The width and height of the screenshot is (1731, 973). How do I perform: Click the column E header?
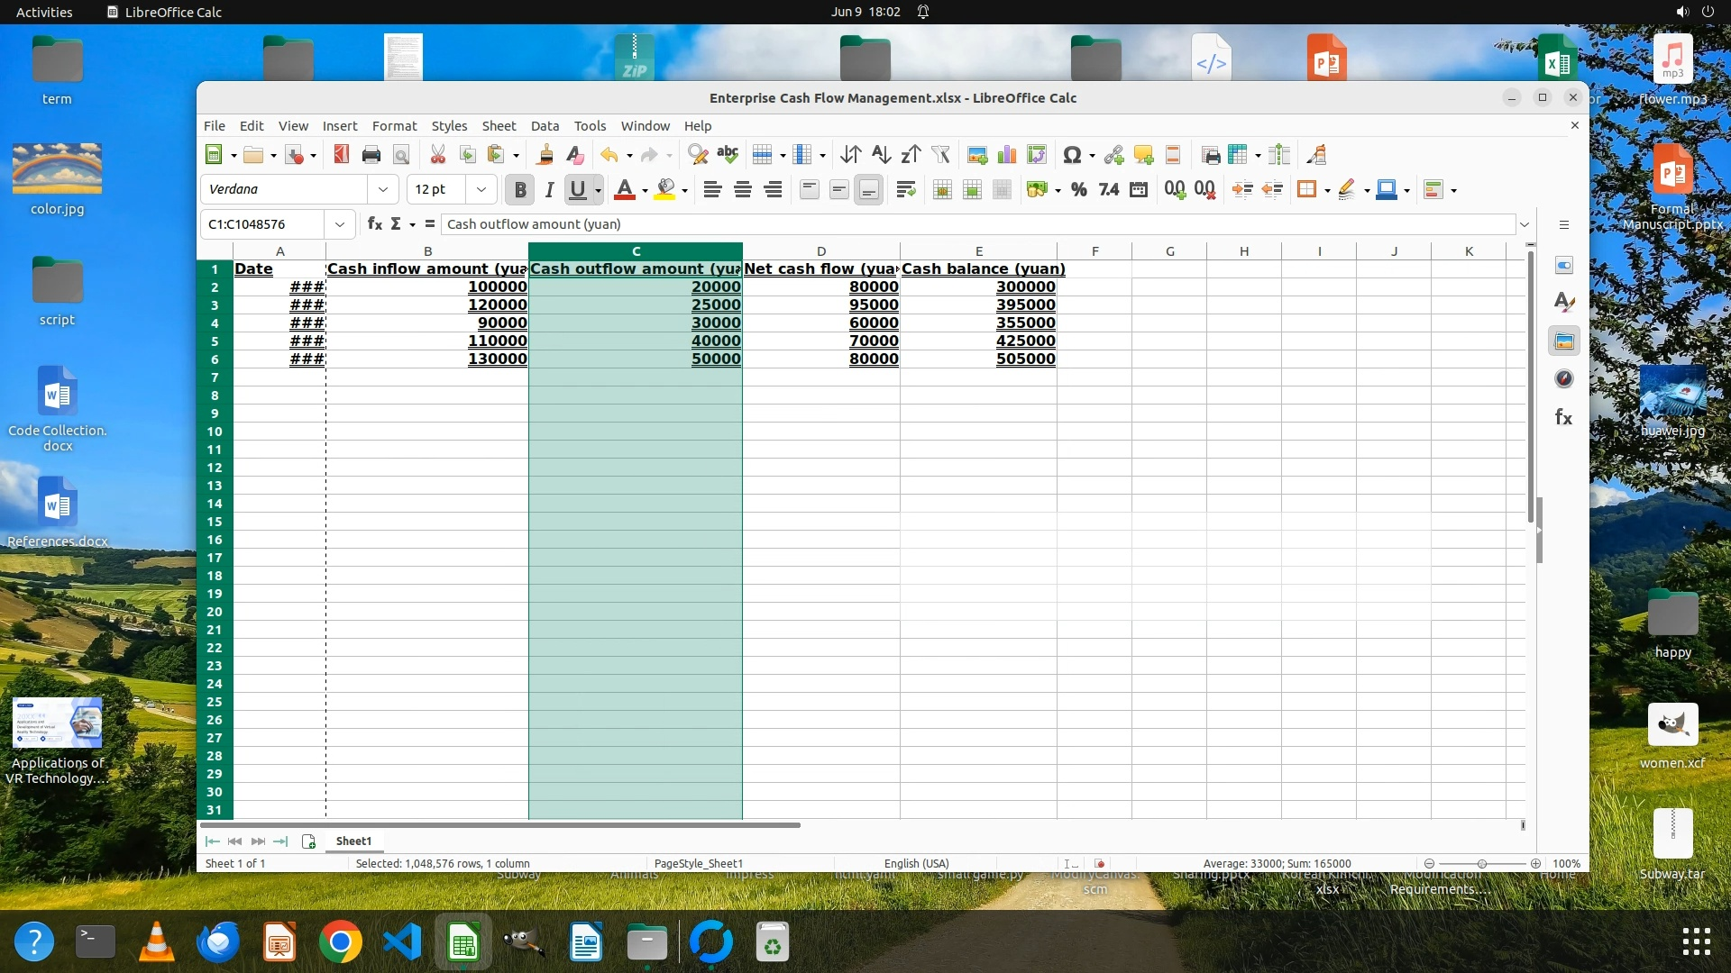[x=978, y=251]
